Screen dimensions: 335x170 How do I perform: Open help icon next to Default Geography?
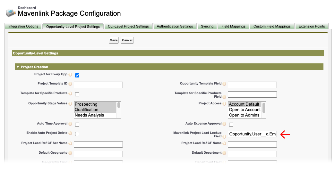point(70,153)
